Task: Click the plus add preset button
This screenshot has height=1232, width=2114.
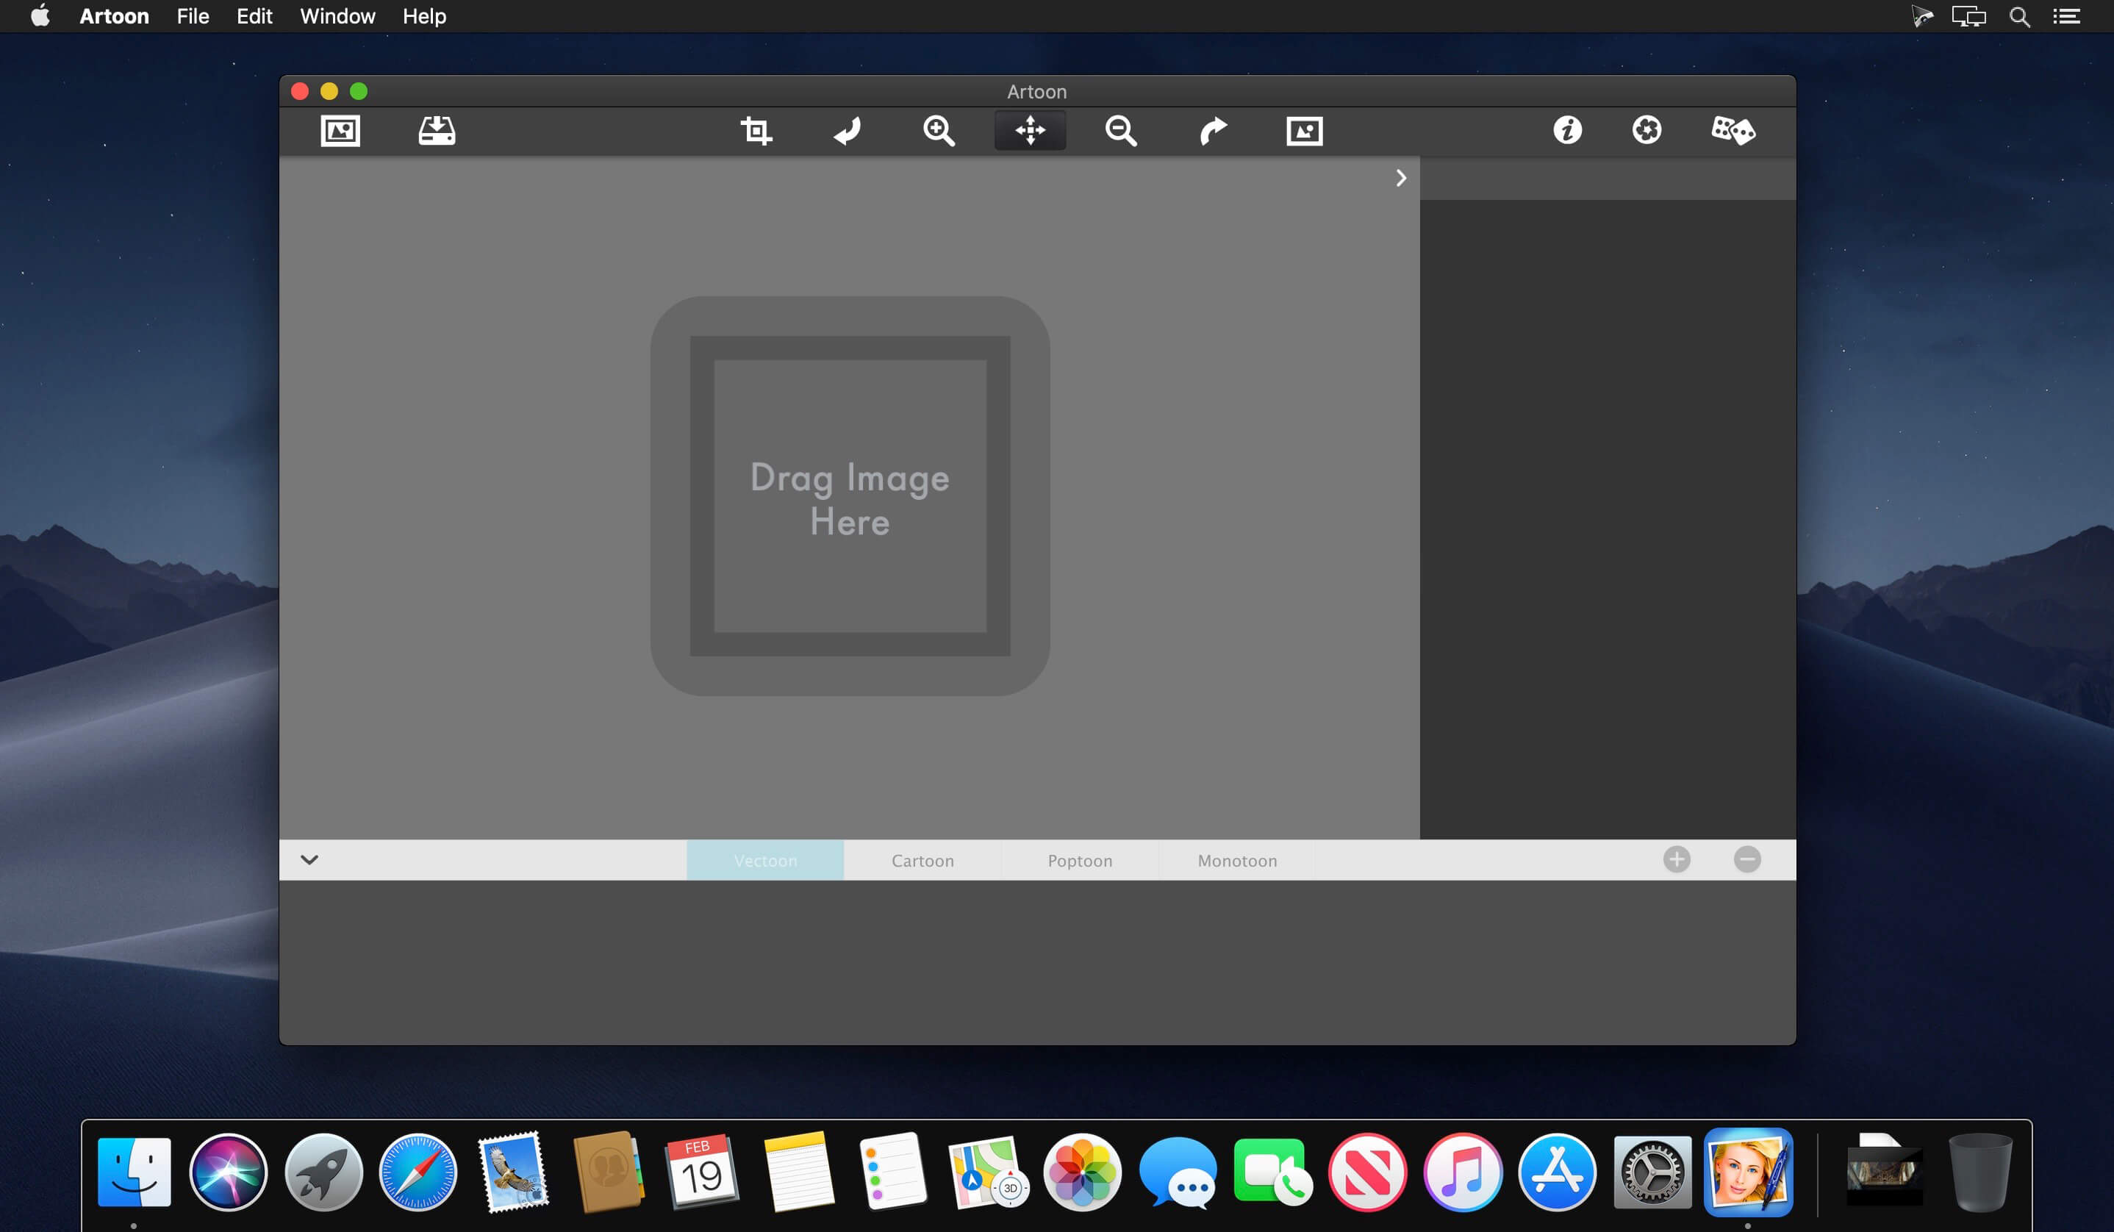Action: coord(1676,859)
